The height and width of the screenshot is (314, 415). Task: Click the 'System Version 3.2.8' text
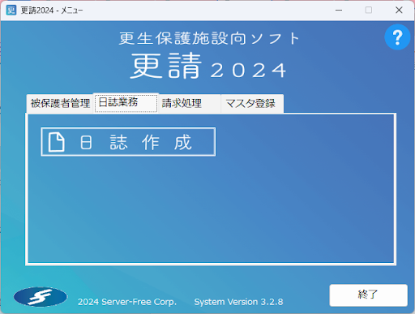click(x=238, y=302)
